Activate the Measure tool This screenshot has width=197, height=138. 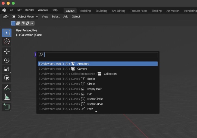point(7,97)
